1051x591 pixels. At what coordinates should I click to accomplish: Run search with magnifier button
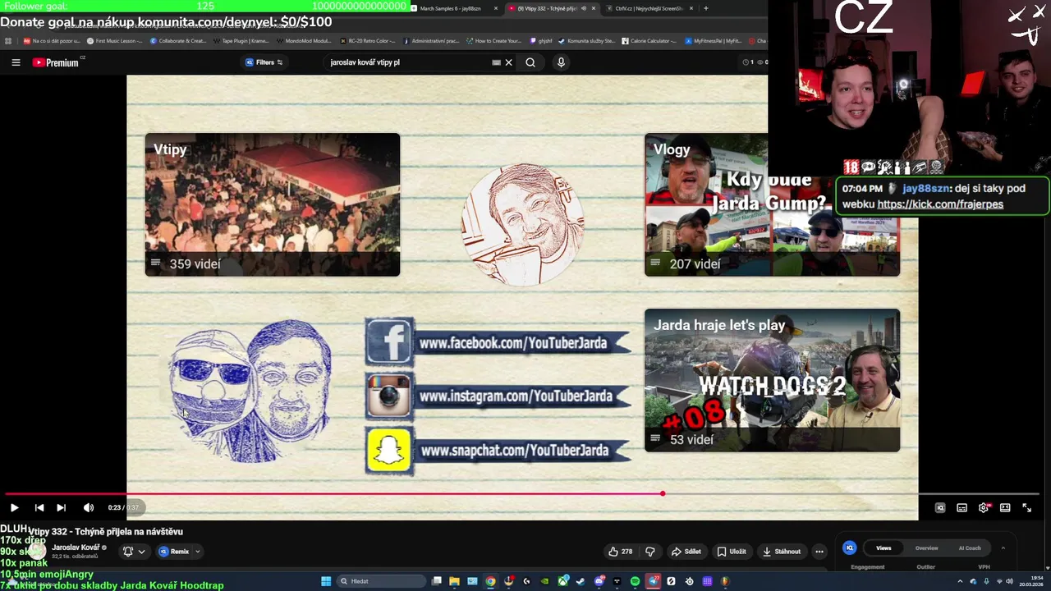tap(530, 62)
